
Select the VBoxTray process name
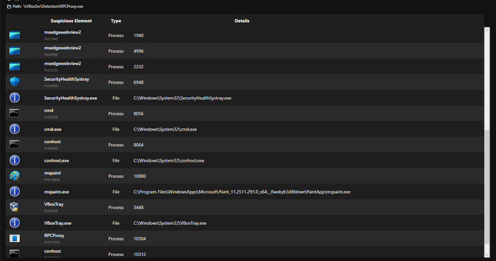[54, 204]
